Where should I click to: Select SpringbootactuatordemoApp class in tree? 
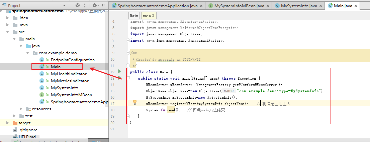pyautogui.click(x=79, y=102)
